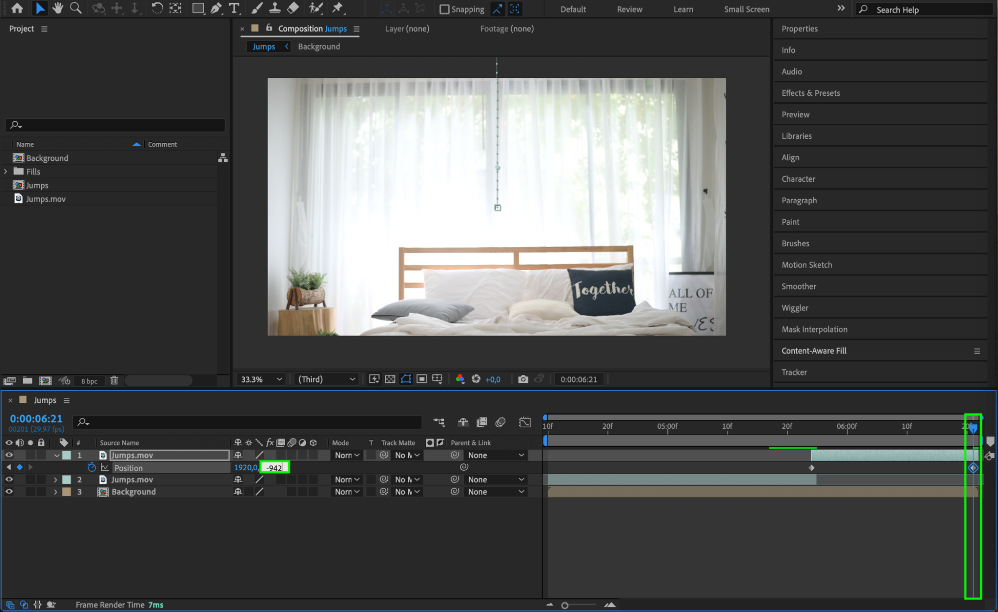Pick the Rotation tool
The image size is (998, 612).
pyautogui.click(x=157, y=8)
